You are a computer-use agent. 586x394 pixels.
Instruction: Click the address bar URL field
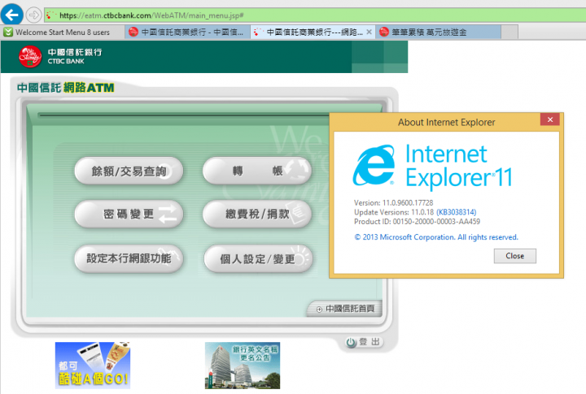(315, 15)
